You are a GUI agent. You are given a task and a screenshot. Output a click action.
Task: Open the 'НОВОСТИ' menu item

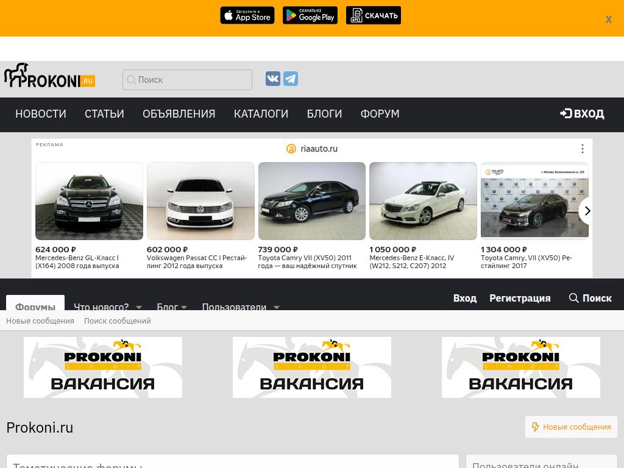pyautogui.click(x=41, y=114)
